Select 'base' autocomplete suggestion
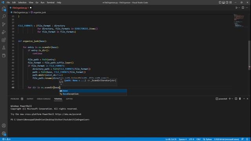Screen dimensions: 251x141 93,91
